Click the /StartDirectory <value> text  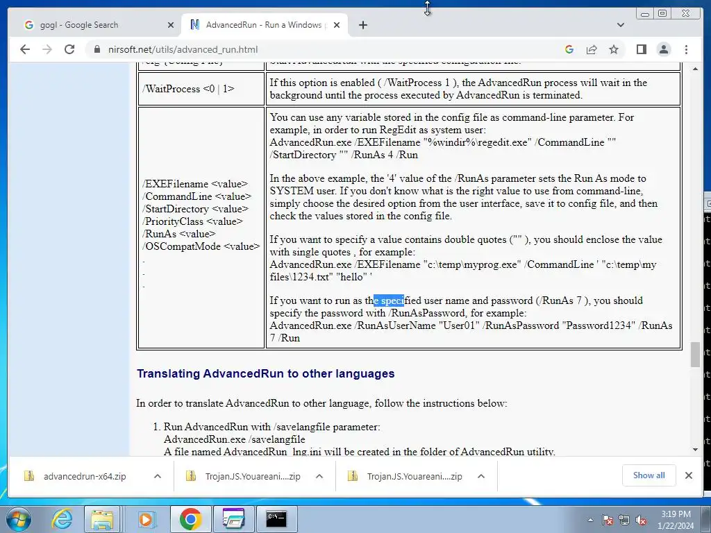point(195,209)
